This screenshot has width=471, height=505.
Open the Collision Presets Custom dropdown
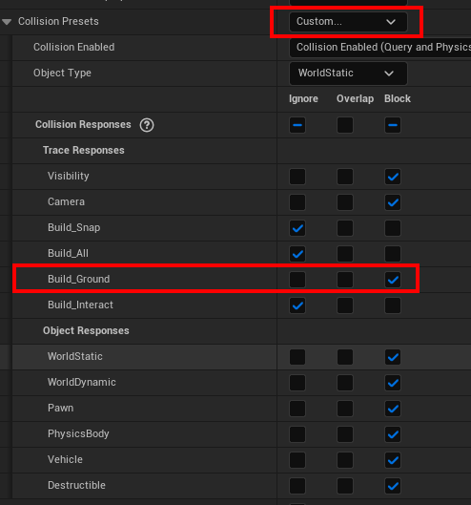[348, 22]
